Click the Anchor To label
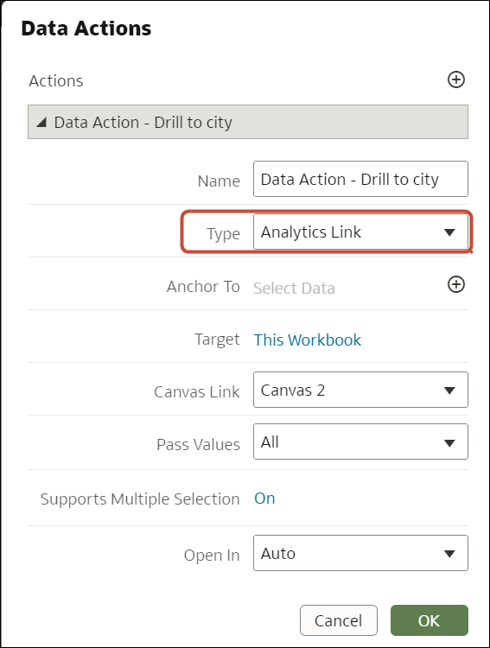The image size is (490, 648). pyautogui.click(x=203, y=286)
